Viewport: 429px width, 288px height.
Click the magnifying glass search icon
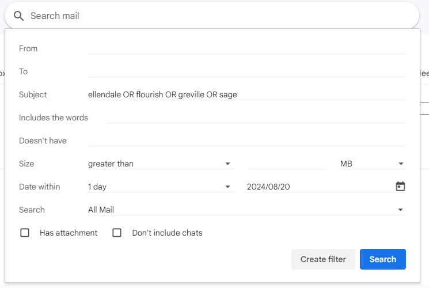tap(18, 16)
